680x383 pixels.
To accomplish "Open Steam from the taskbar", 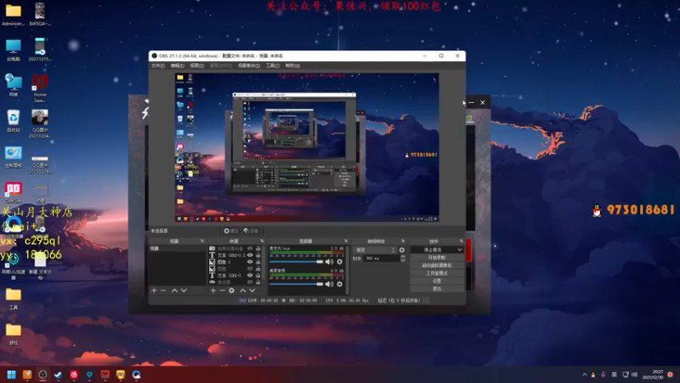I will 58,374.
